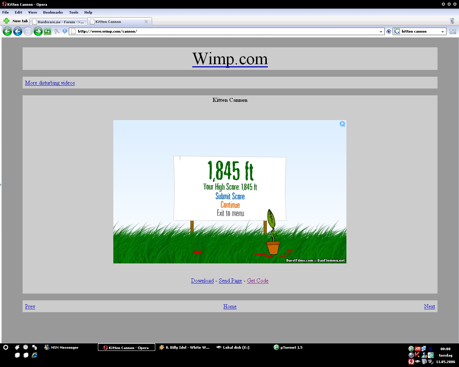Screen dimensions: 459x367
Task: Click the URL address field
Action: pos(226,32)
